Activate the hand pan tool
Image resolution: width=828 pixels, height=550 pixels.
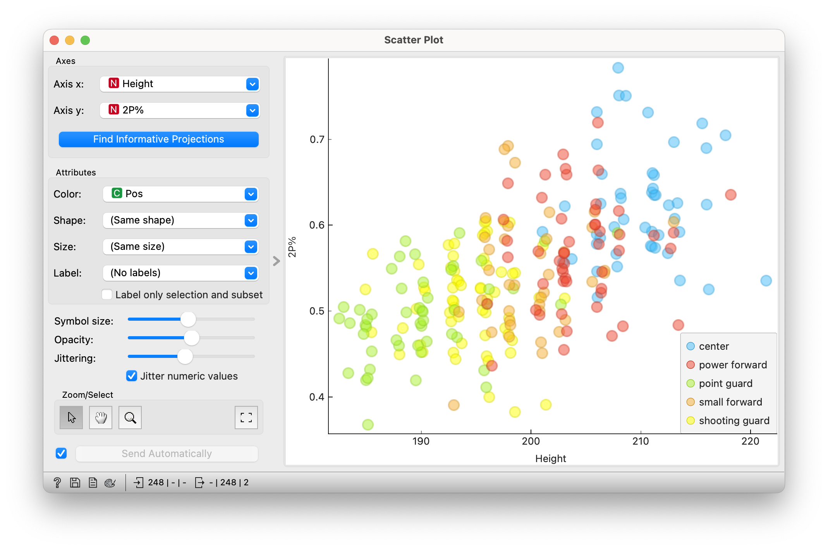pos(101,417)
